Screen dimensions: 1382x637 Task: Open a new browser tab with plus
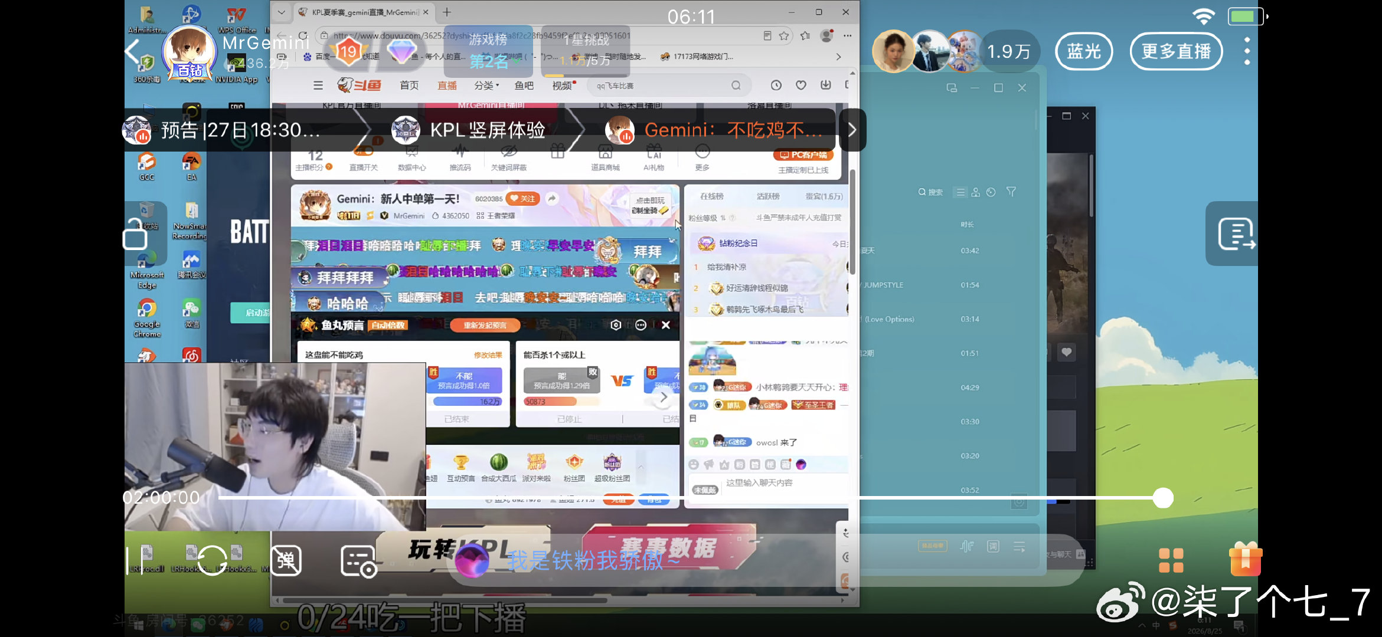click(447, 12)
